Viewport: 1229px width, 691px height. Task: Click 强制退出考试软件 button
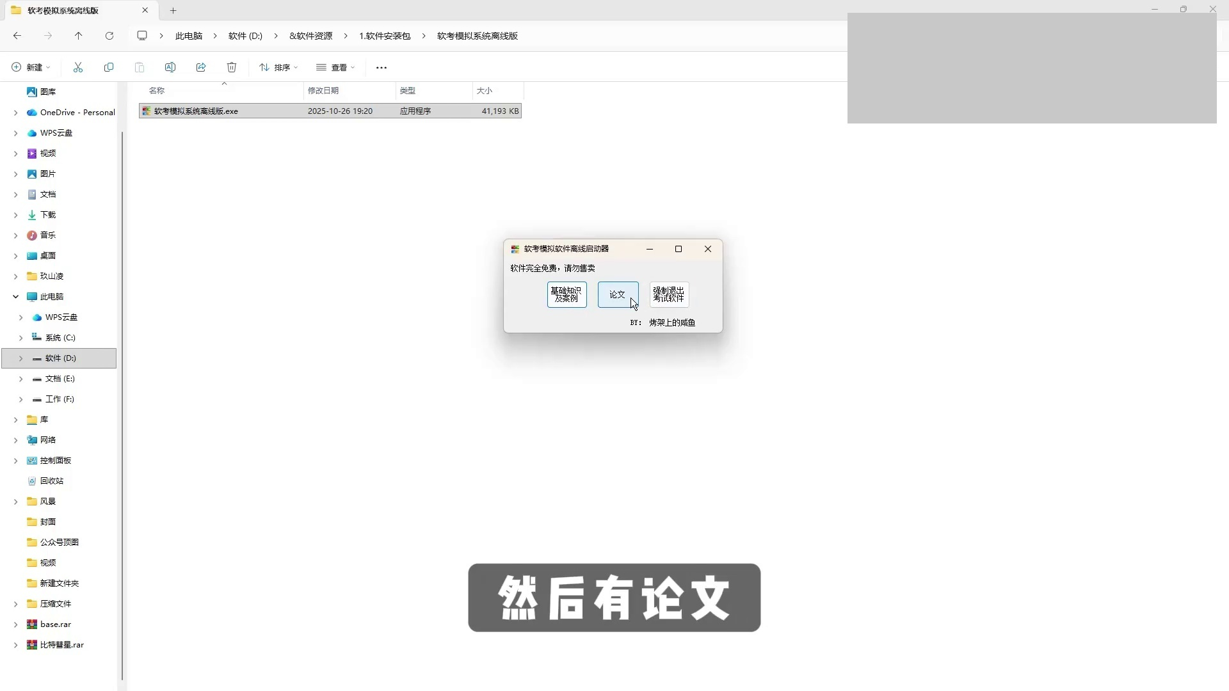pos(669,294)
